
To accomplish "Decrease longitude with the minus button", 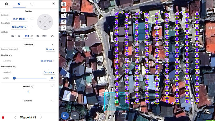I will (x=7, y=27).
